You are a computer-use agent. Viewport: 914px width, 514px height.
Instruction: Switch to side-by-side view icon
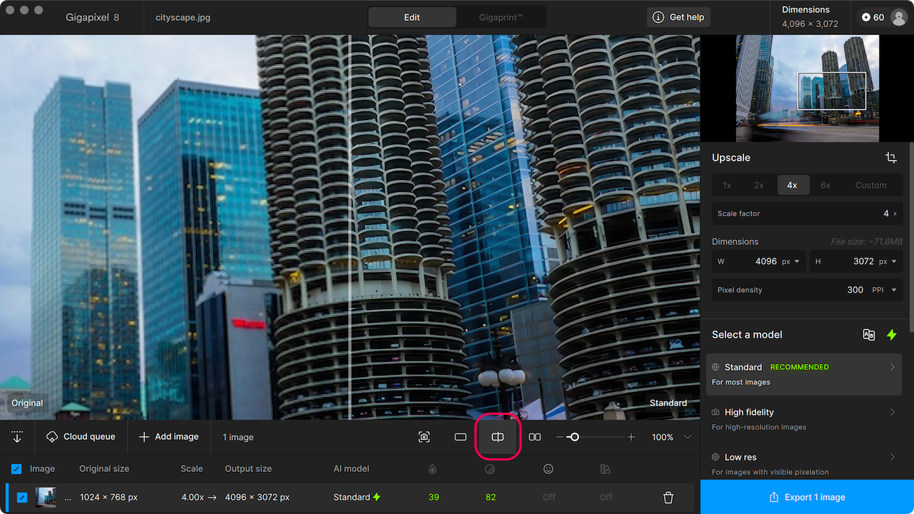tap(534, 437)
